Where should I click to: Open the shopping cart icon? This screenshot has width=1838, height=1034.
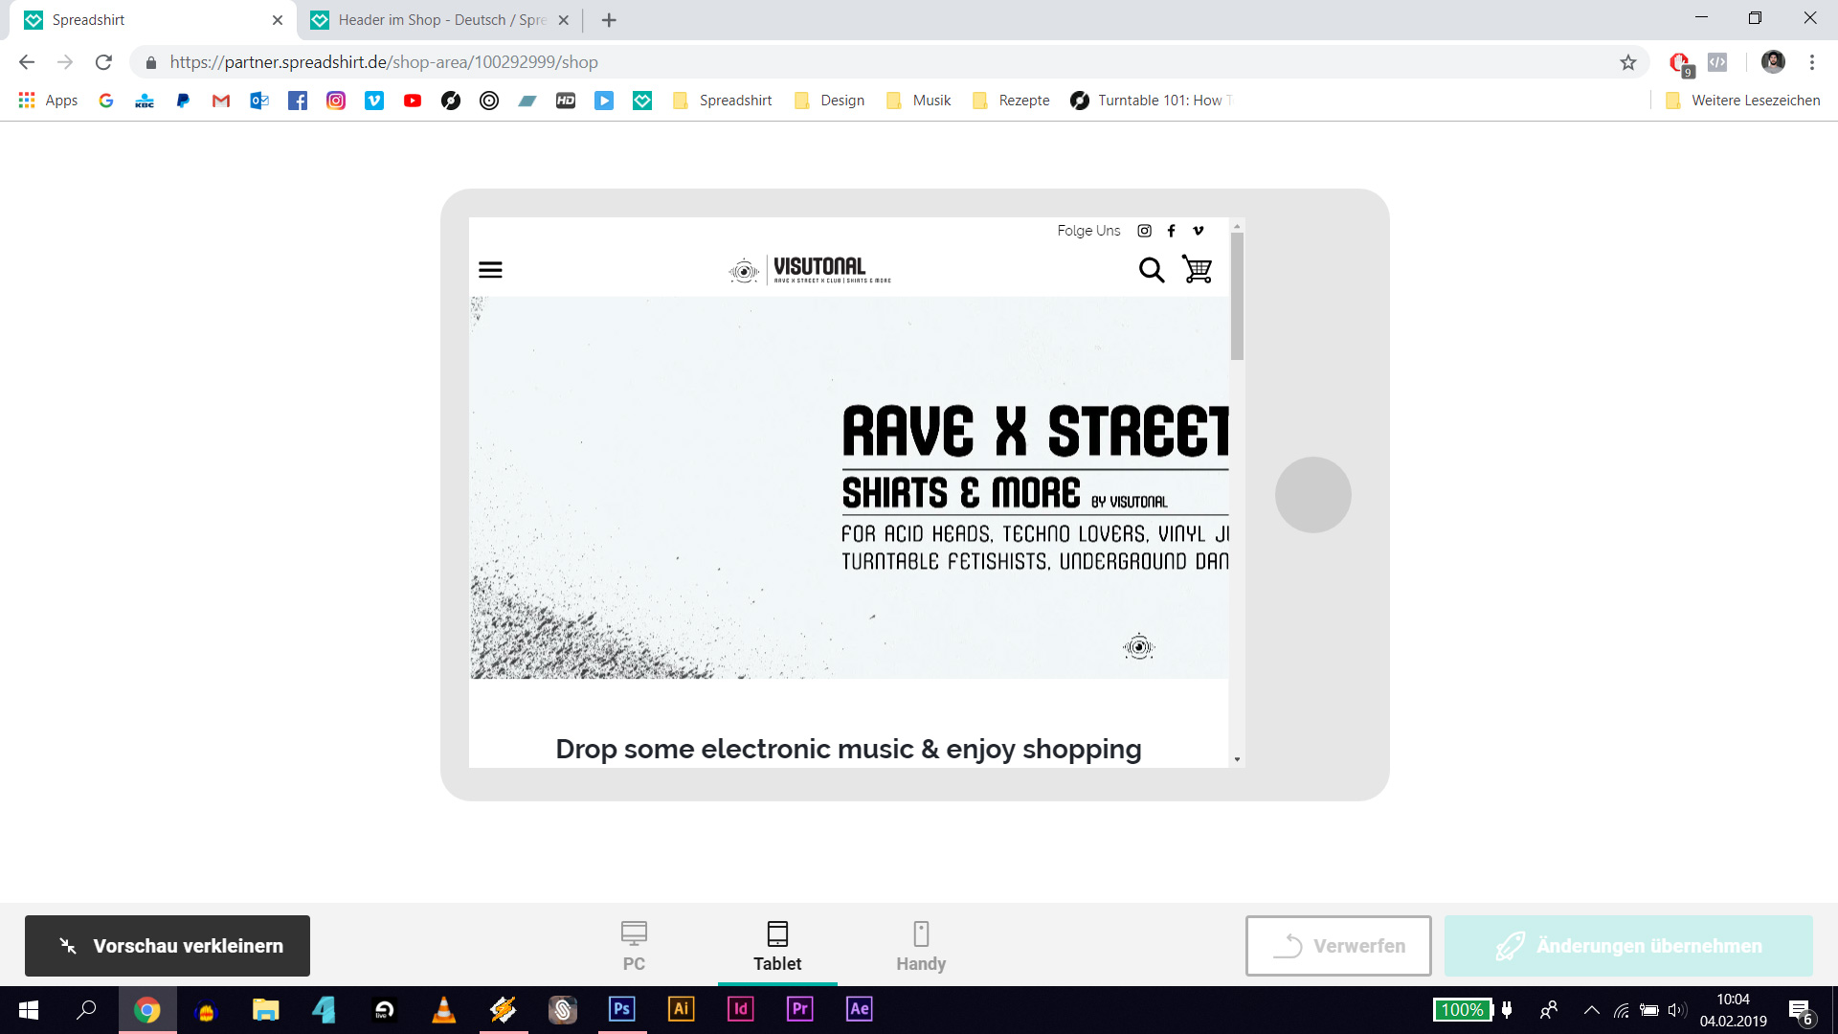coord(1197,269)
